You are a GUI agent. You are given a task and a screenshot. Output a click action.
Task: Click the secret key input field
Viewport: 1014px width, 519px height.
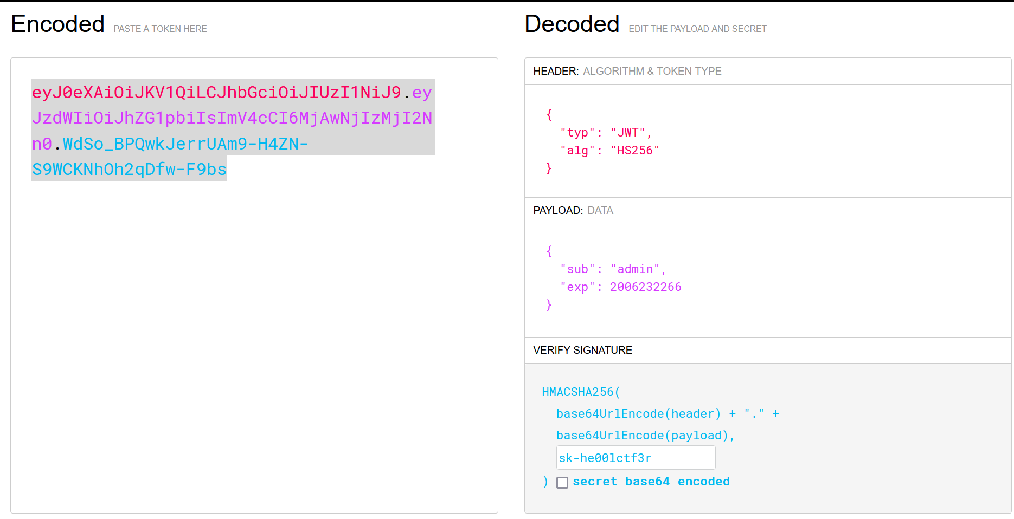point(636,458)
